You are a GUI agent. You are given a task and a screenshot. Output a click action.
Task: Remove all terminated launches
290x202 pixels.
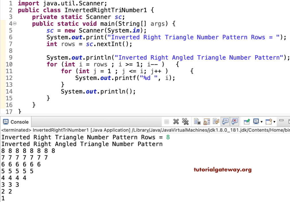click(x=186, y=121)
